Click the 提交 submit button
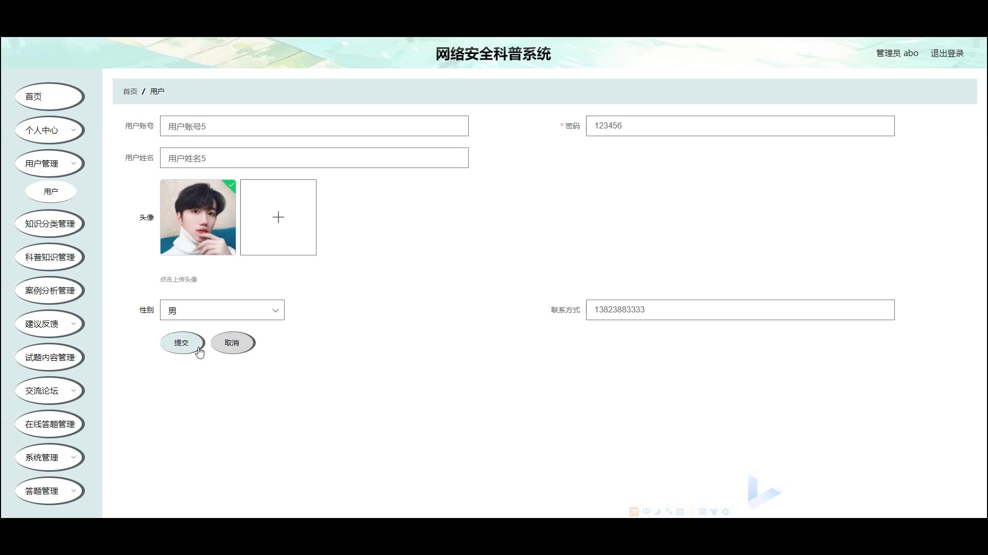 [182, 343]
